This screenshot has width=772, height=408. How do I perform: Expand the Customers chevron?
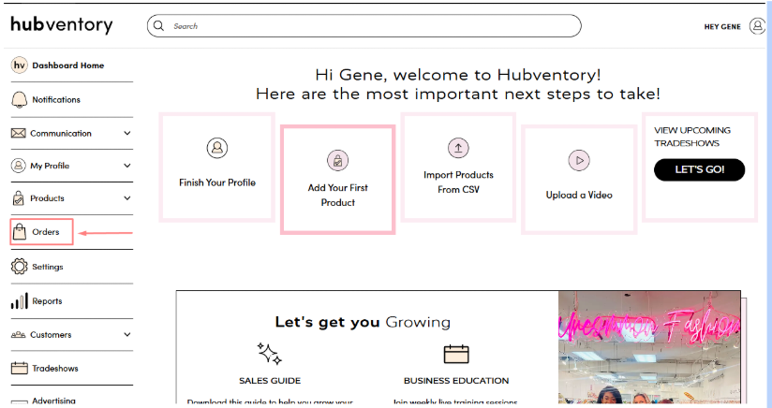[x=127, y=335]
